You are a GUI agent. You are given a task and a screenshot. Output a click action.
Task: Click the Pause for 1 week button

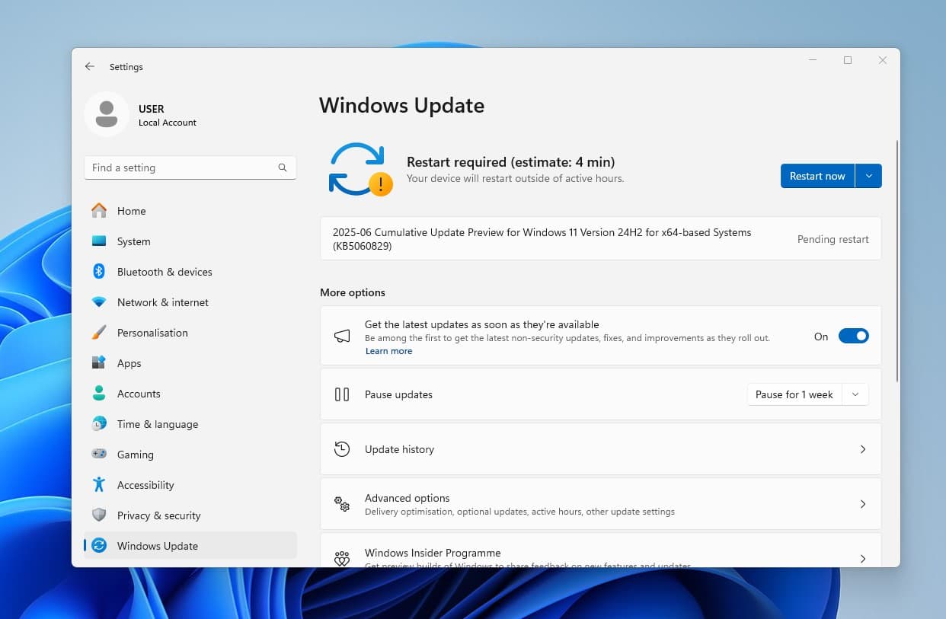click(x=794, y=394)
